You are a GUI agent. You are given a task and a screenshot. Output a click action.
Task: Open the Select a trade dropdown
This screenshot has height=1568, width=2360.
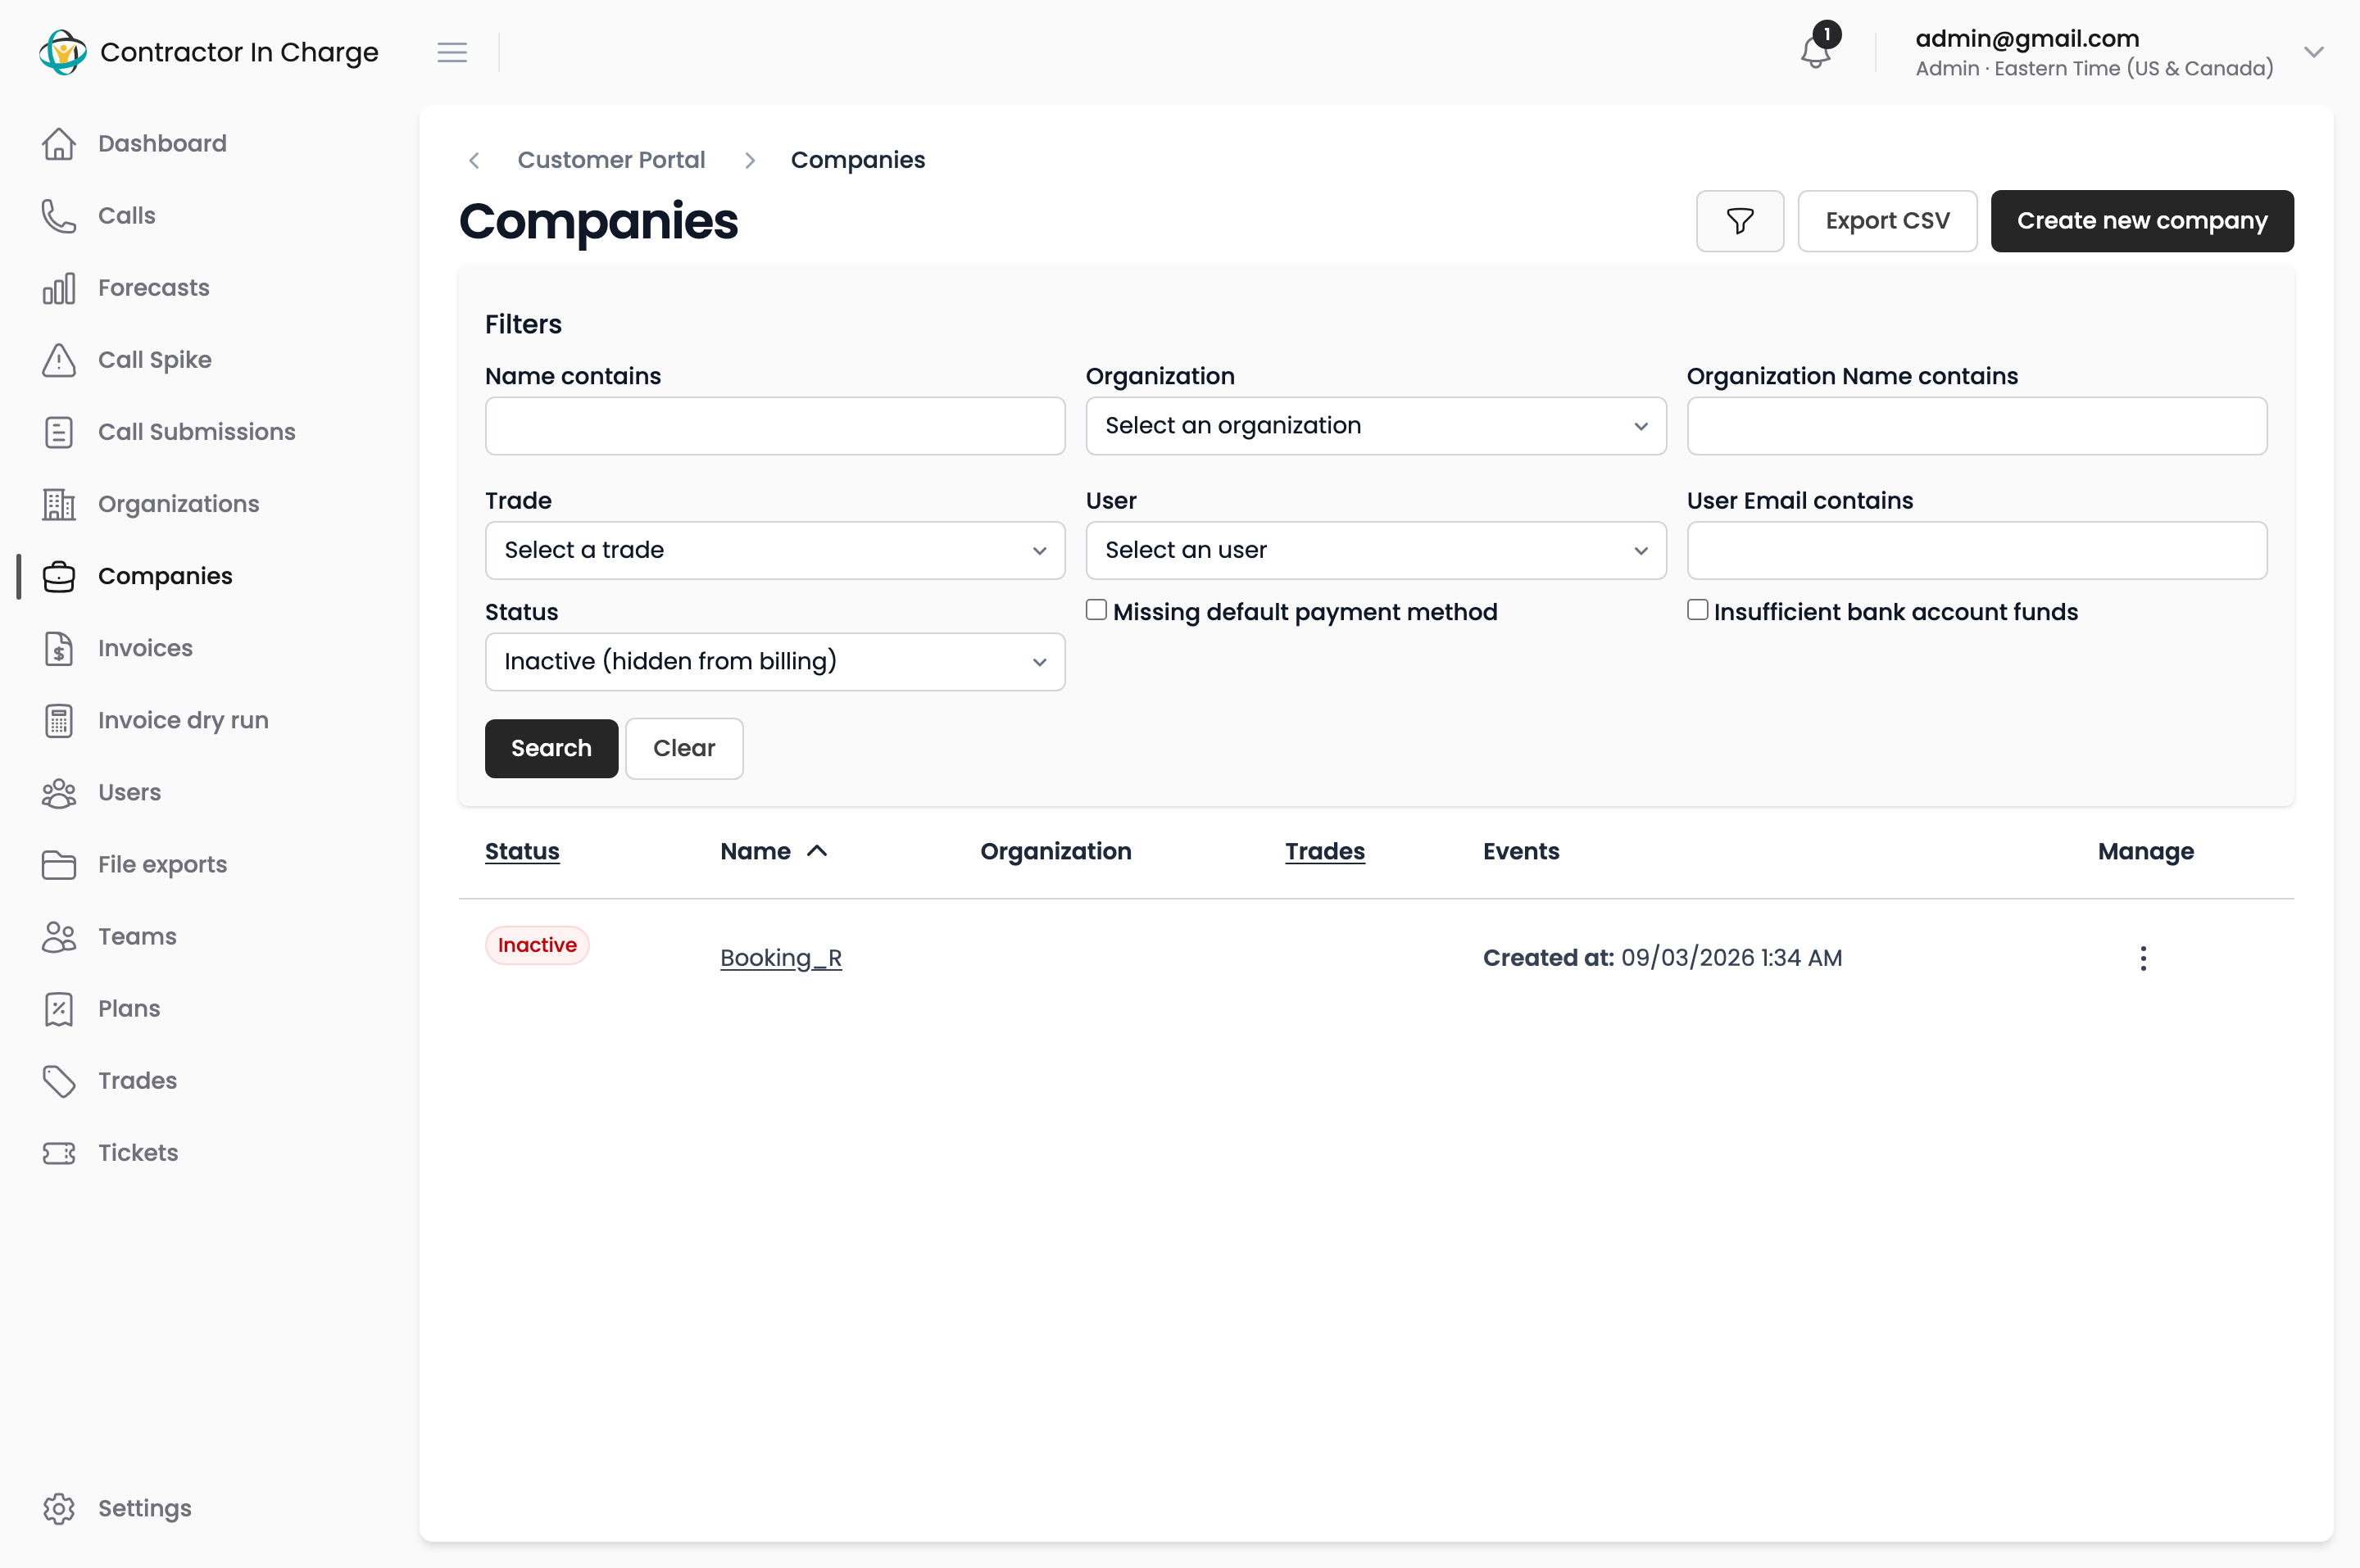tap(774, 550)
